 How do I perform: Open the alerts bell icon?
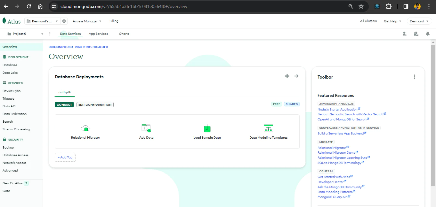[428, 34]
